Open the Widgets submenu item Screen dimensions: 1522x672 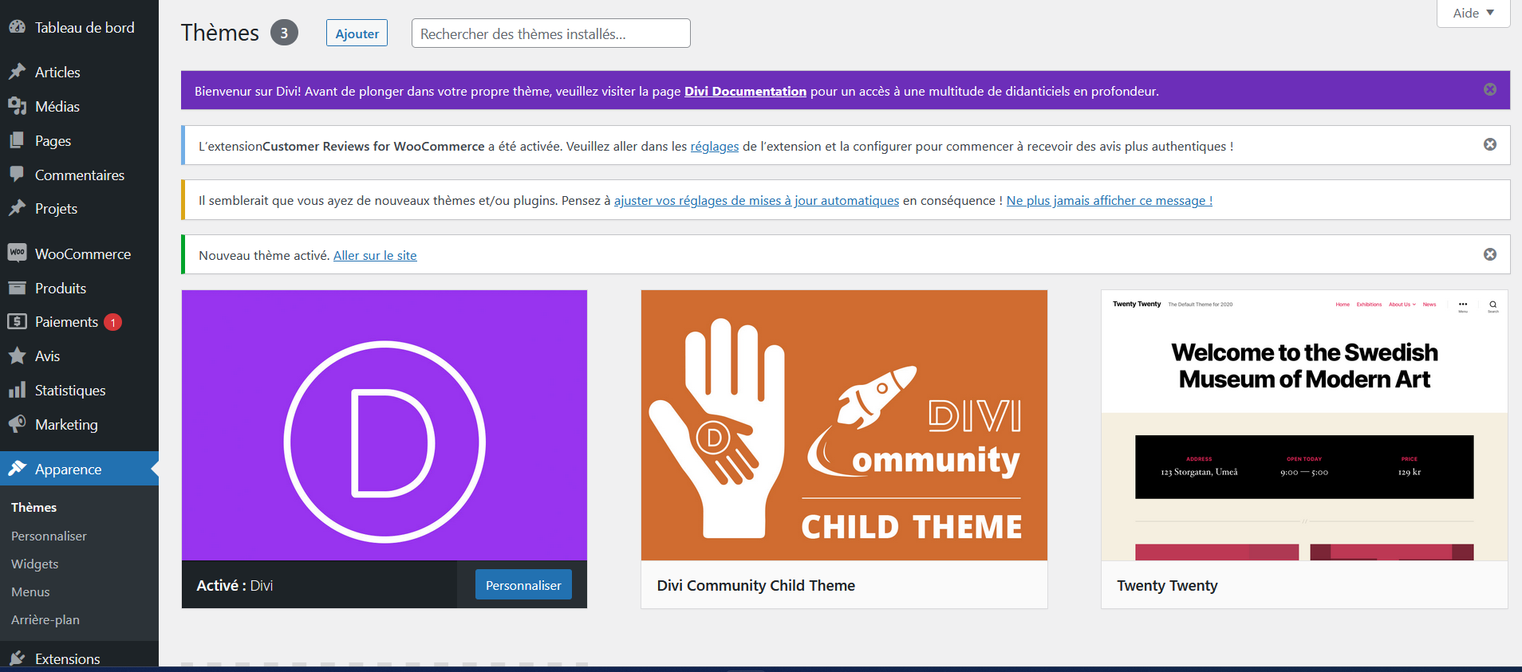point(34,564)
